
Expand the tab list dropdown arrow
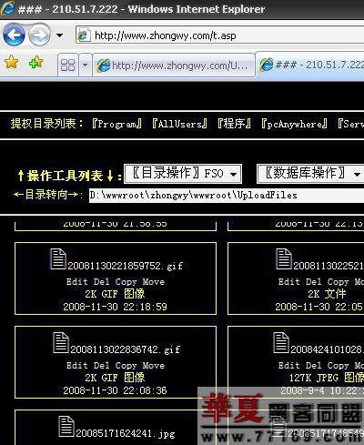click(x=85, y=65)
